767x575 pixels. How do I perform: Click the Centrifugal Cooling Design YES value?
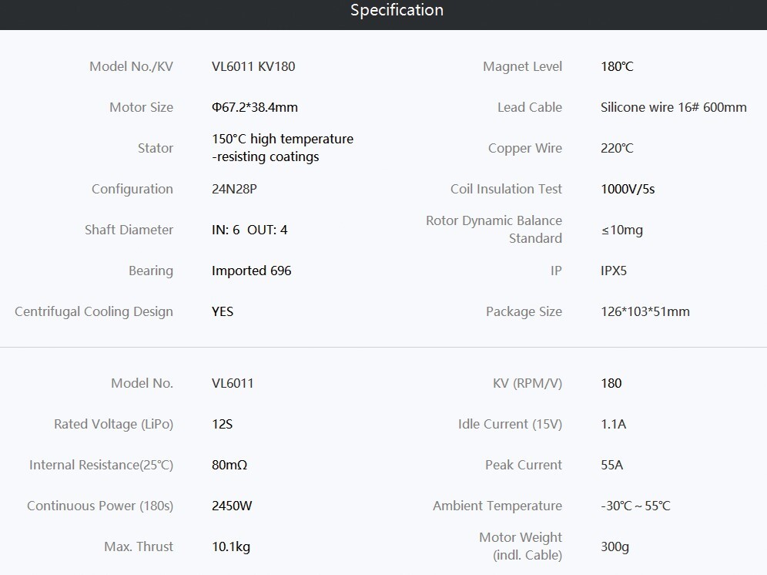(x=223, y=311)
